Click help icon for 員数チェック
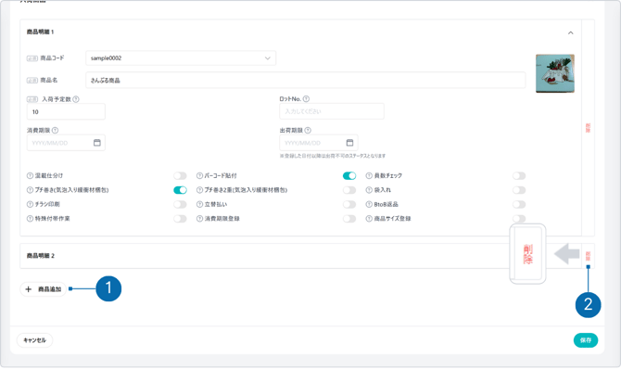Screen dimensions: 621x370 click(369, 175)
